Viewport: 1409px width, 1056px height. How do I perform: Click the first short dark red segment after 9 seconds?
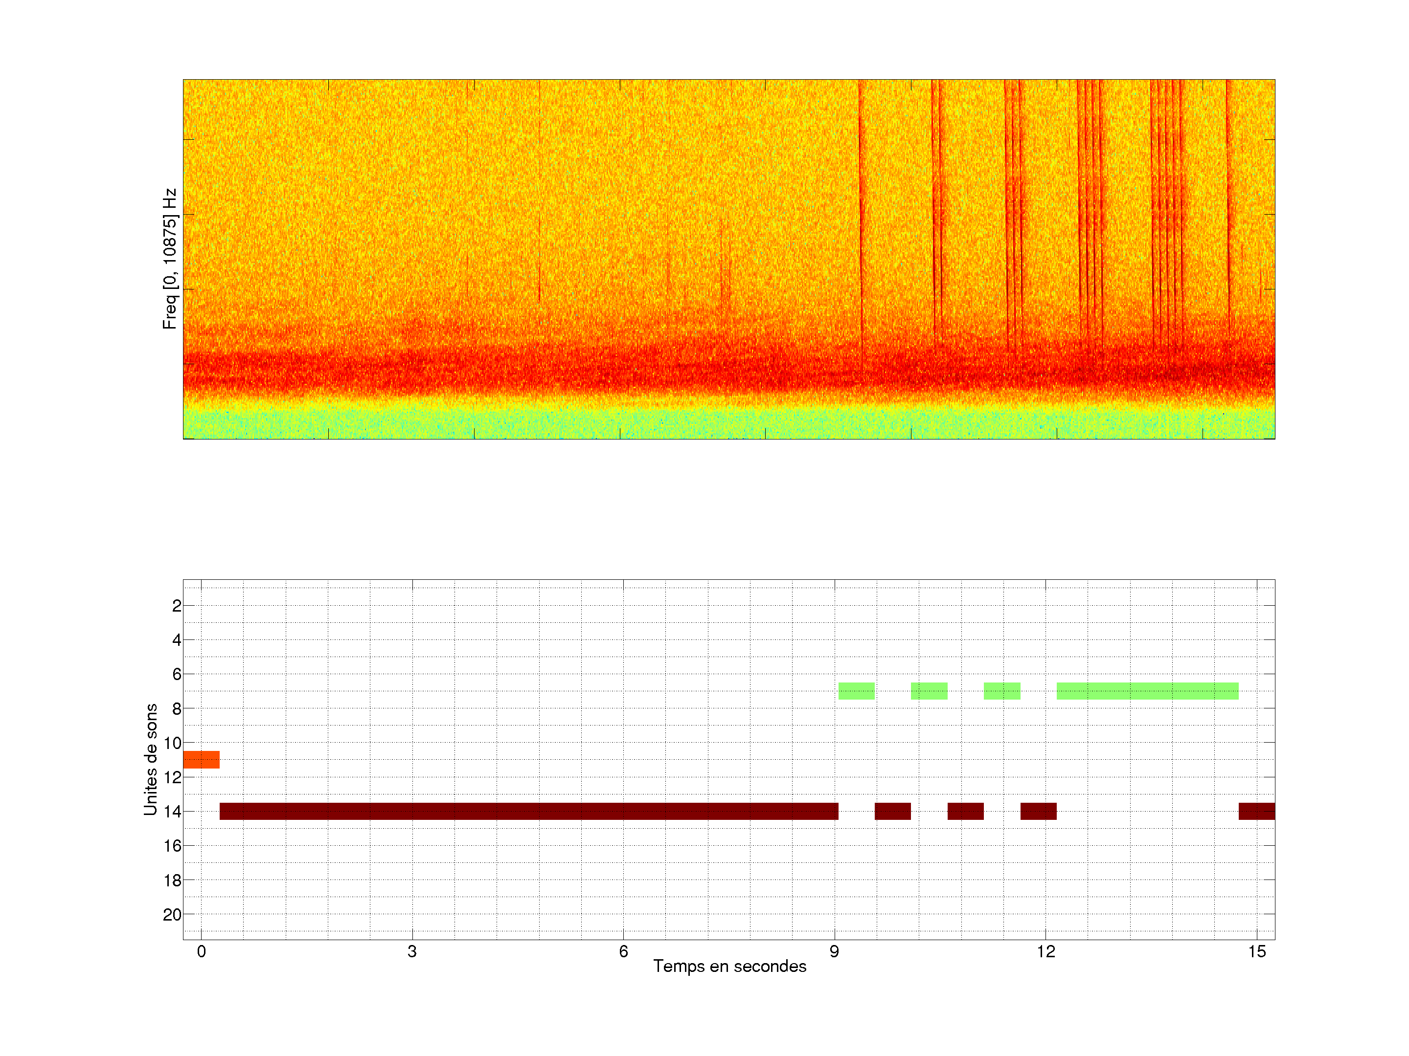[x=892, y=811]
